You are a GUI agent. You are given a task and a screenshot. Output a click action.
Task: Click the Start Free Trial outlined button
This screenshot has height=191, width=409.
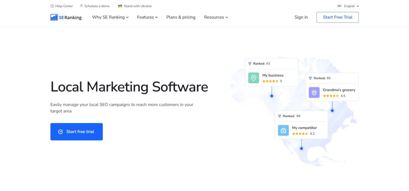338,17
